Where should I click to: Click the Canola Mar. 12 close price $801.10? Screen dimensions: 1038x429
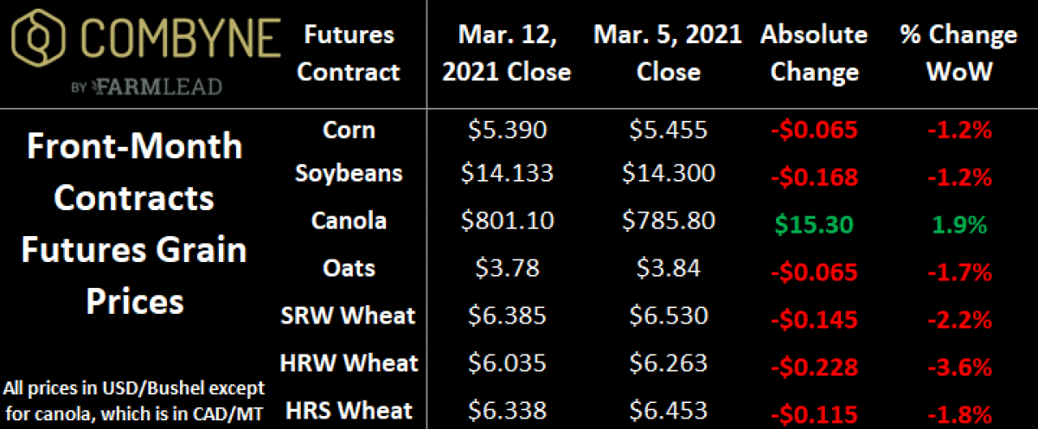point(507,221)
